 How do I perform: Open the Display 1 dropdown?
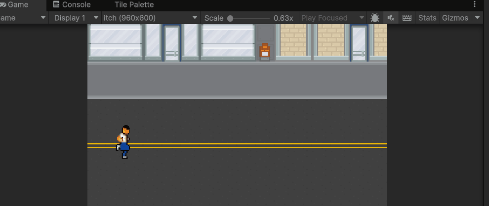[75, 18]
